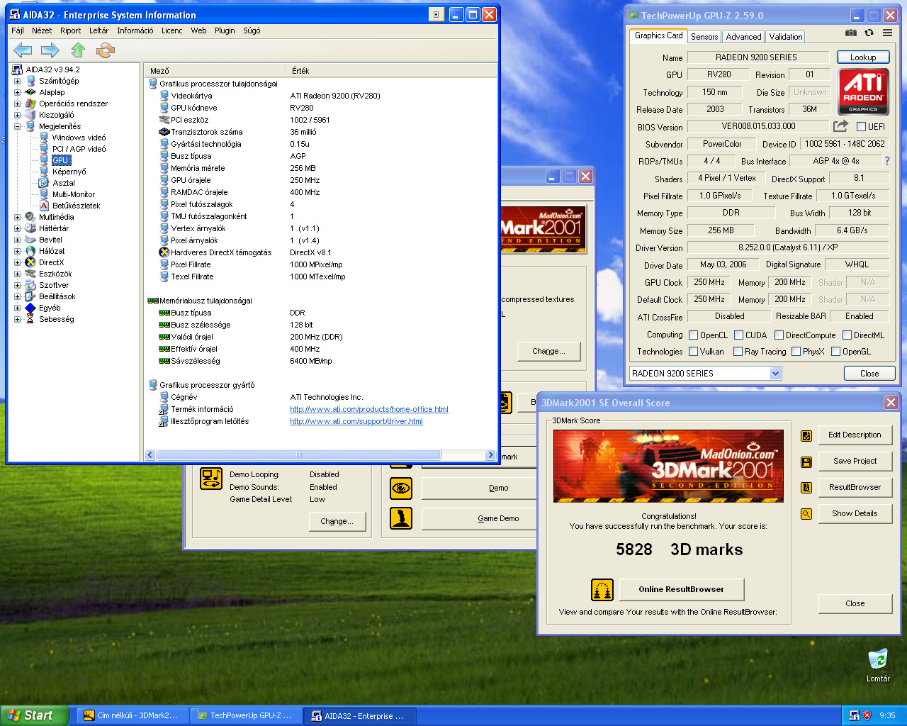Switch to the Sensors tab

tap(704, 37)
